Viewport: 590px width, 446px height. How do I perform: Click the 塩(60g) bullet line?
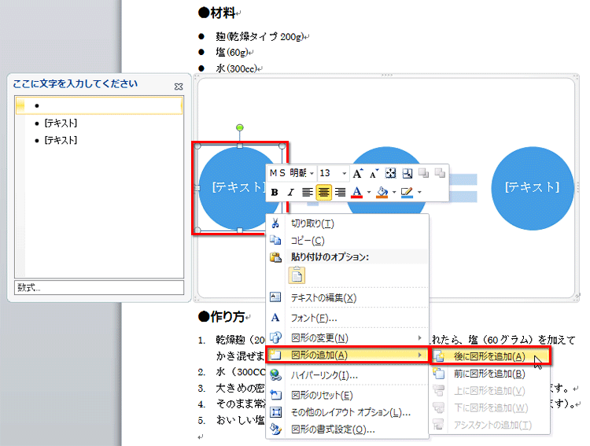pyautogui.click(x=231, y=53)
